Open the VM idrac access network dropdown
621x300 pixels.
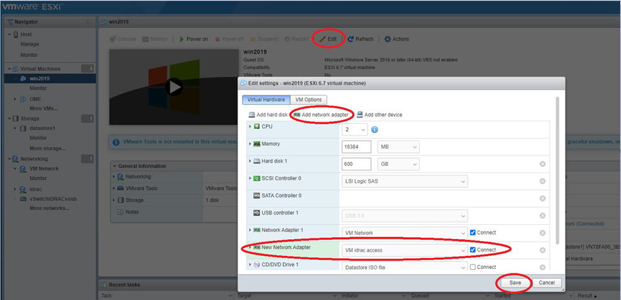click(x=404, y=250)
